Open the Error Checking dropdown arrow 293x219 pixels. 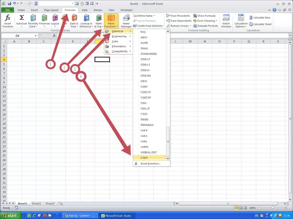216,21
